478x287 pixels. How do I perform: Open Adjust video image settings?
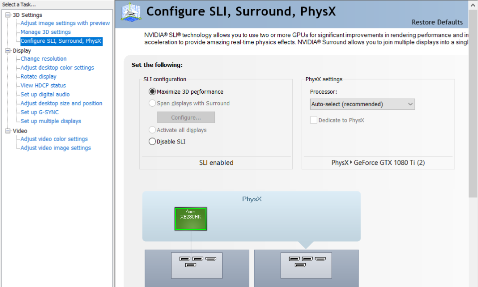55,148
